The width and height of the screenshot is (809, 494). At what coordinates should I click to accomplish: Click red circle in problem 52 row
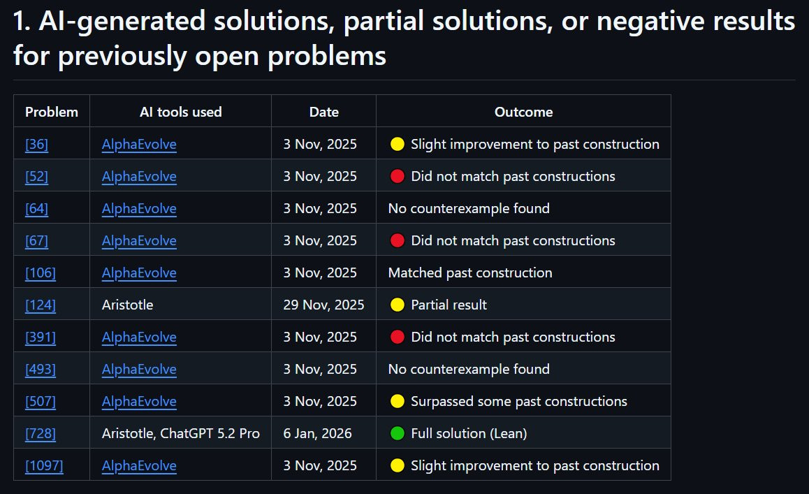[x=398, y=176]
